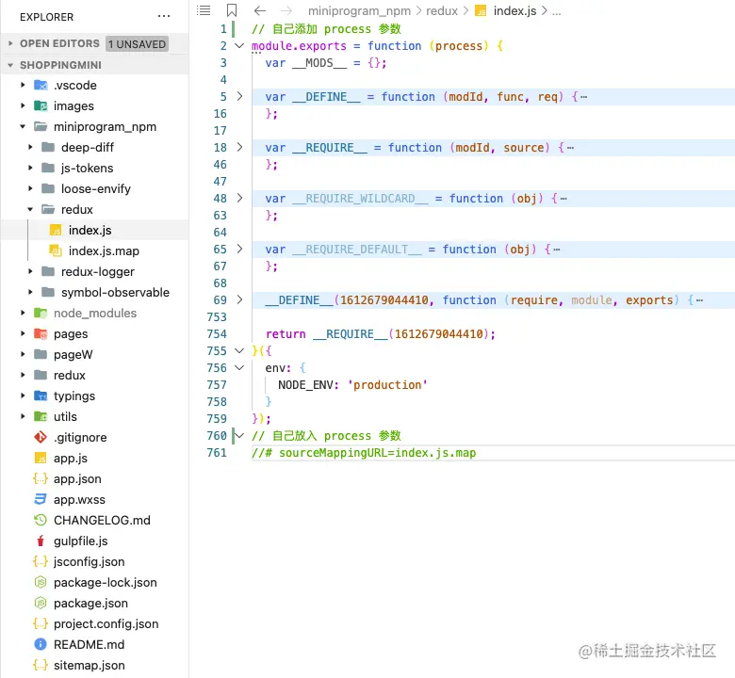
Task: Click the JS icon in breadcrumb
Action: coord(481,10)
